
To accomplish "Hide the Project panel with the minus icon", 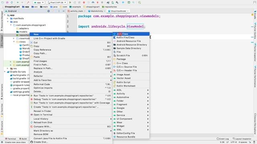I will coord(63,11).
